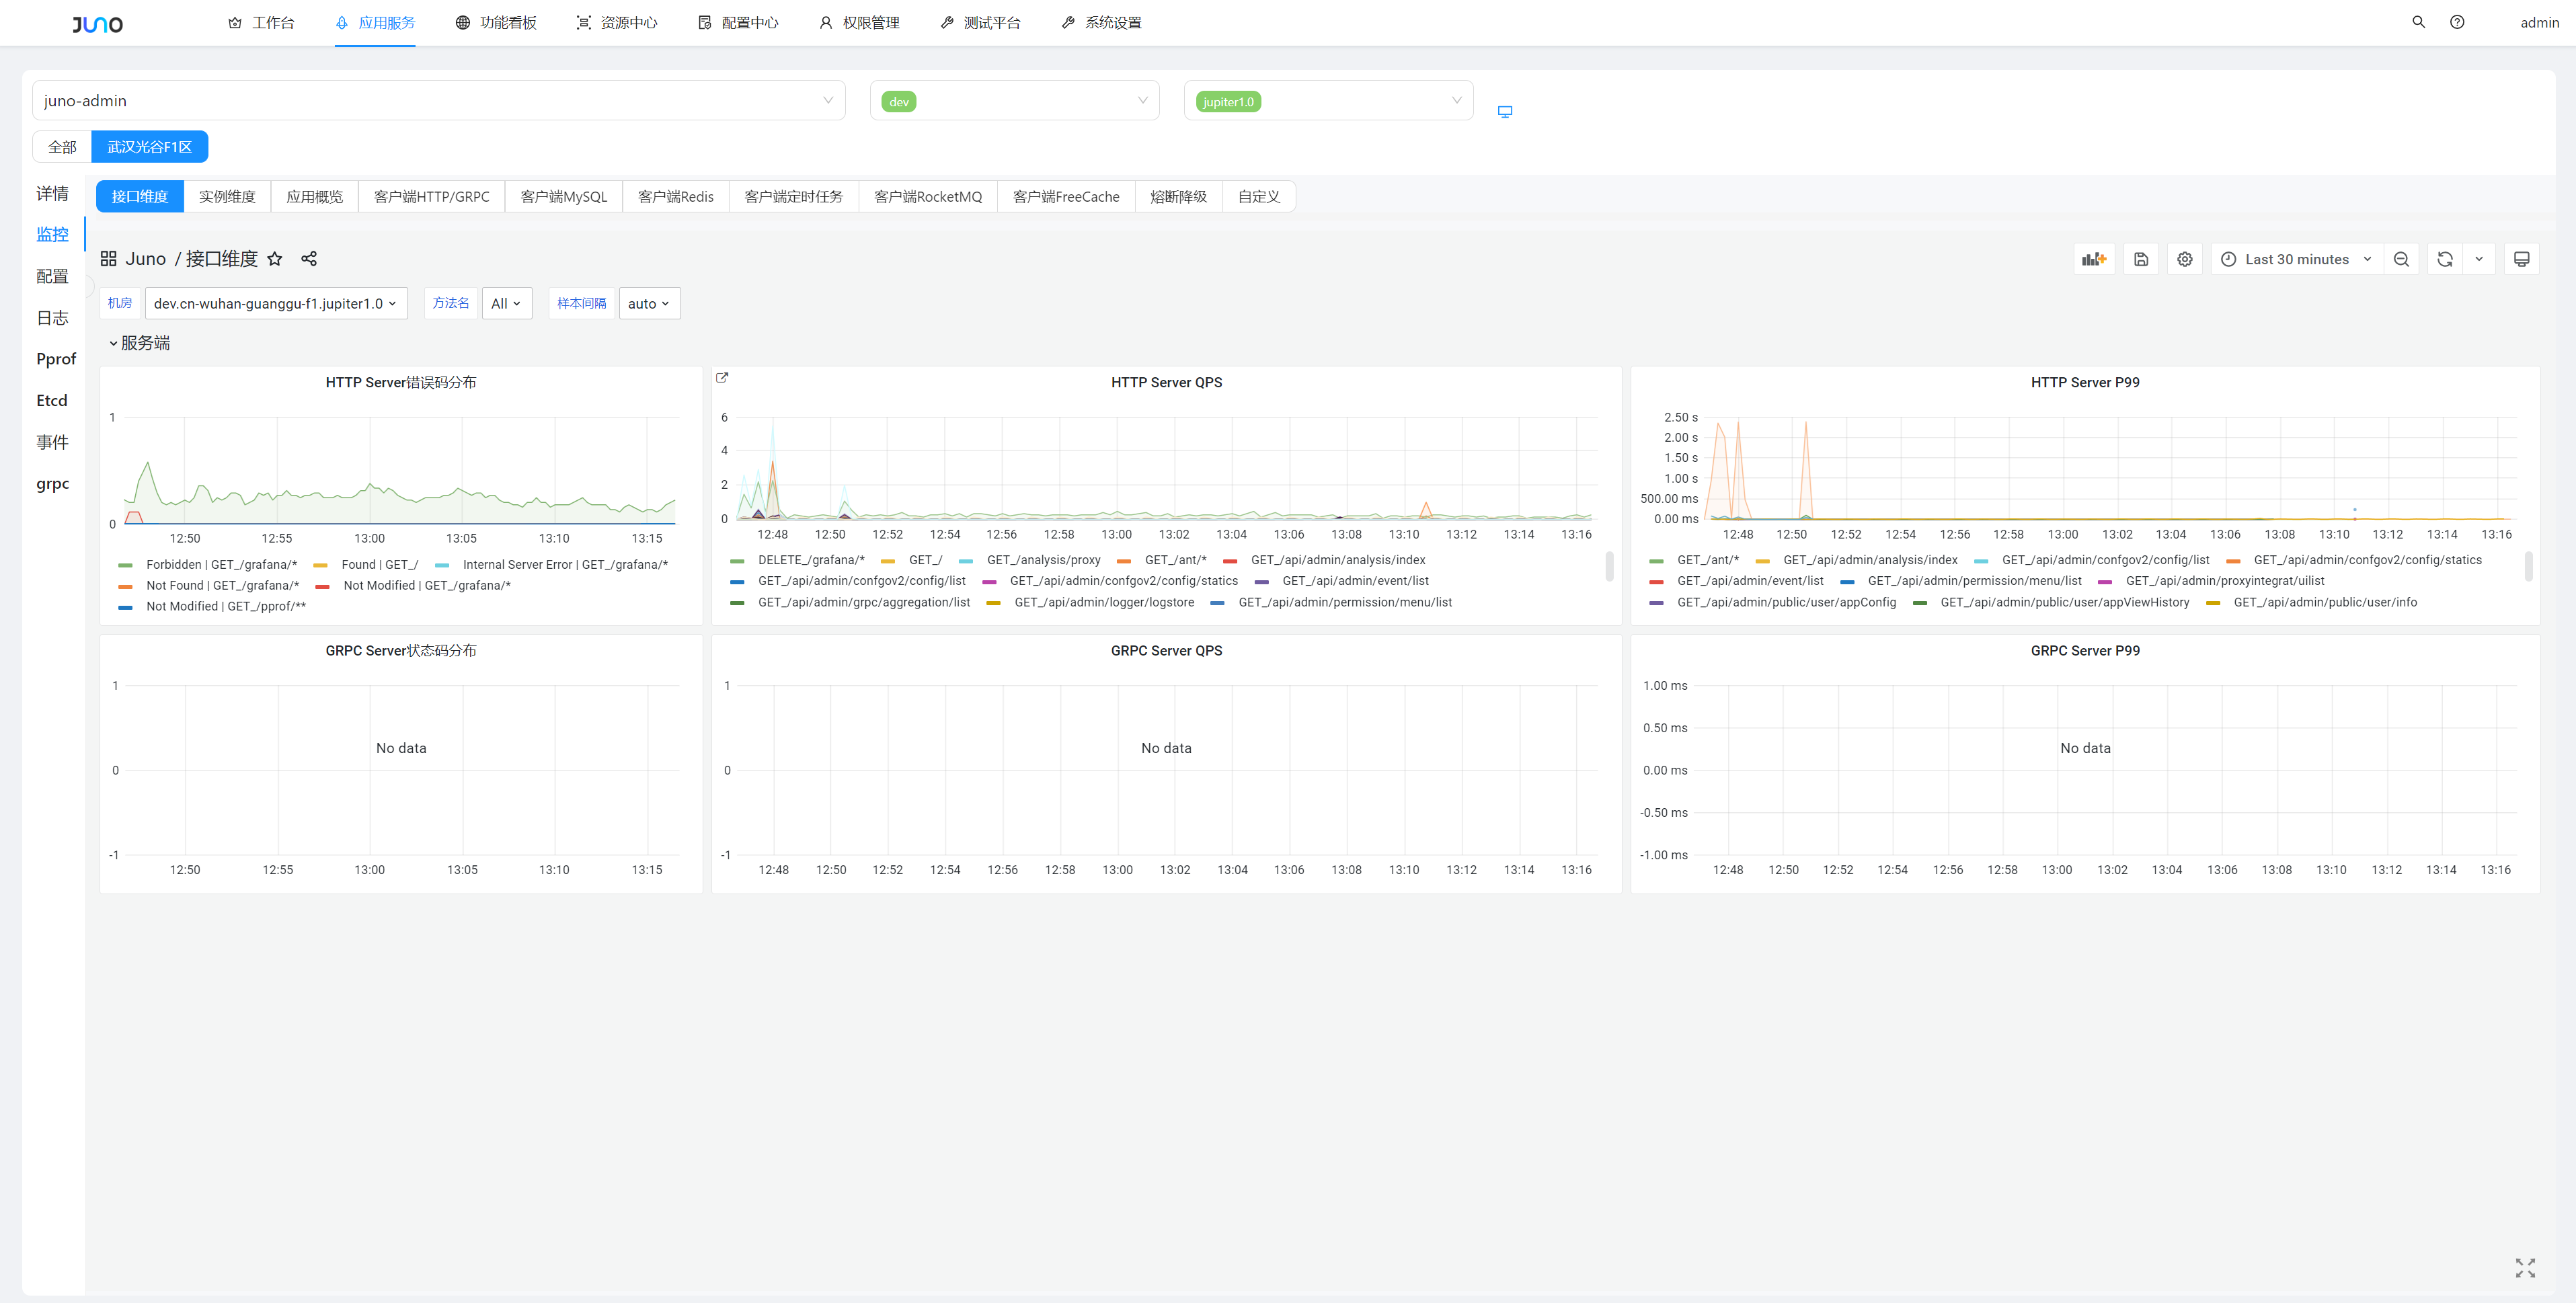Image resolution: width=2576 pixels, height=1303 pixels.
Task: Open the 详情 sidebar section
Action: [x=53, y=193]
